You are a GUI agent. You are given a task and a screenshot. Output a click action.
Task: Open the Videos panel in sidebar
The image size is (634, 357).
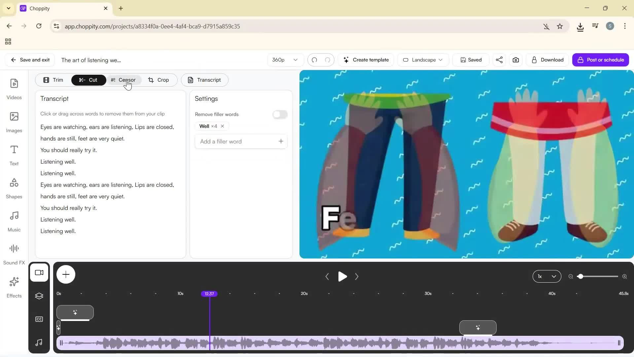click(x=14, y=89)
